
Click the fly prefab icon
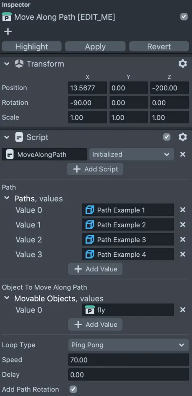tap(89, 310)
